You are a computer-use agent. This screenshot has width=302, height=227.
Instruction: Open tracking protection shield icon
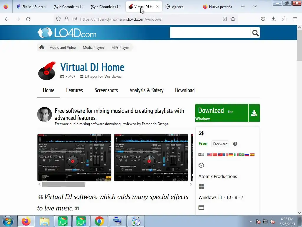(x=58, y=19)
